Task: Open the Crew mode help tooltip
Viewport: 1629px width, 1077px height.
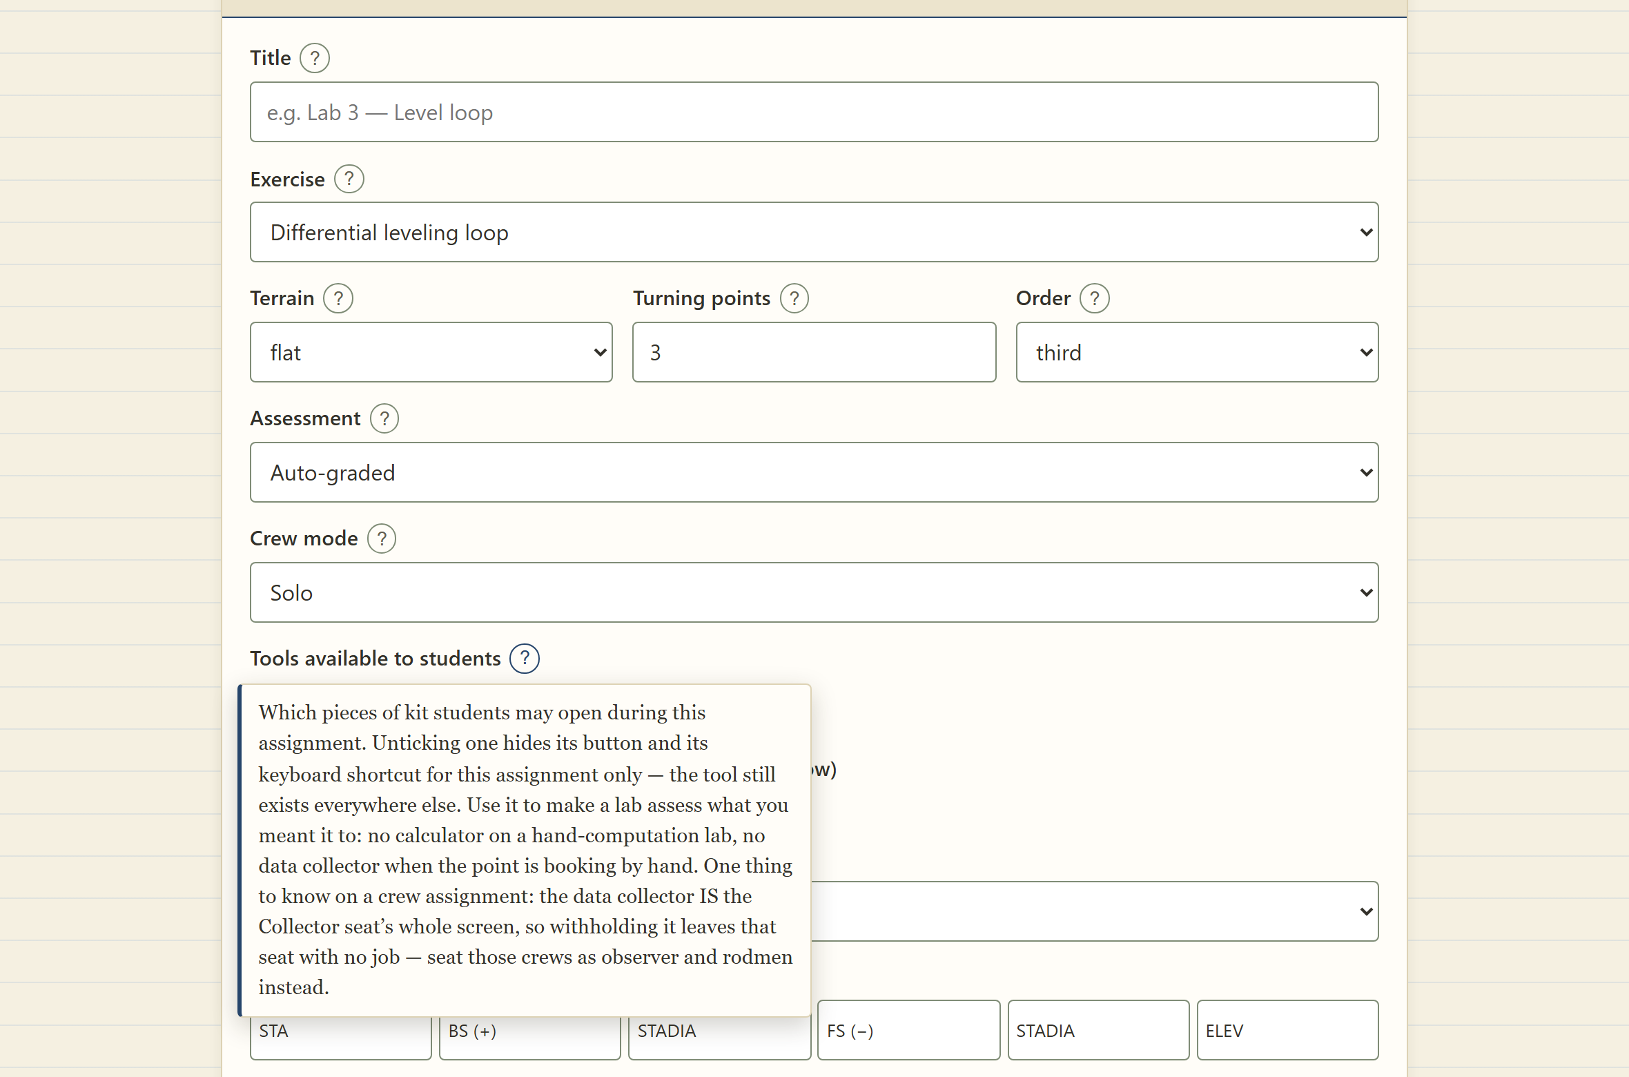Action: [x=382, y=538]
